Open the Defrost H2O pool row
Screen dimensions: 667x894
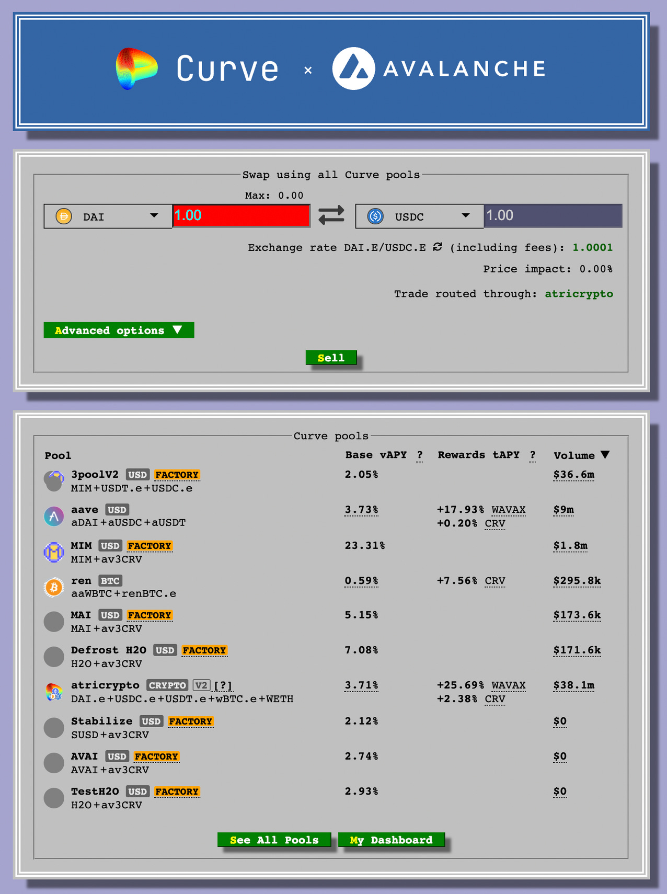(330, 657)
